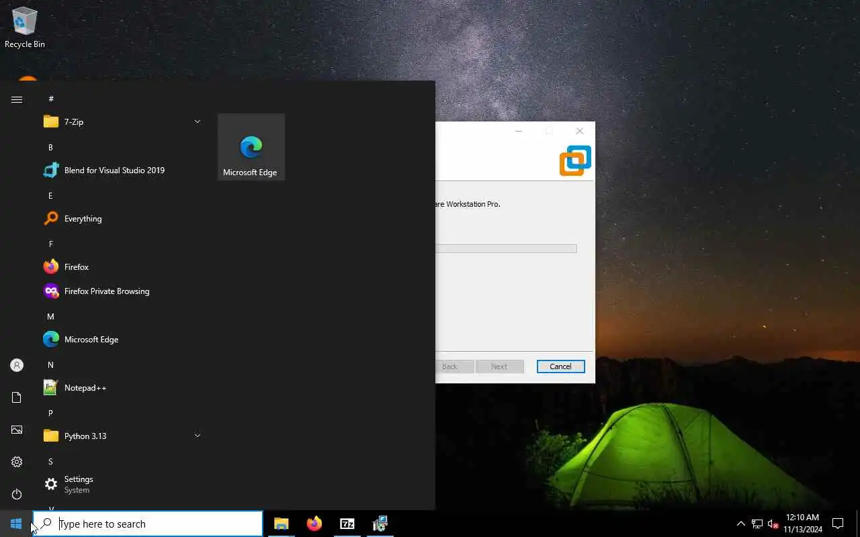Open the network status tray icon
The width and height of the screenshot is (860, 537).
pos(757,524)
